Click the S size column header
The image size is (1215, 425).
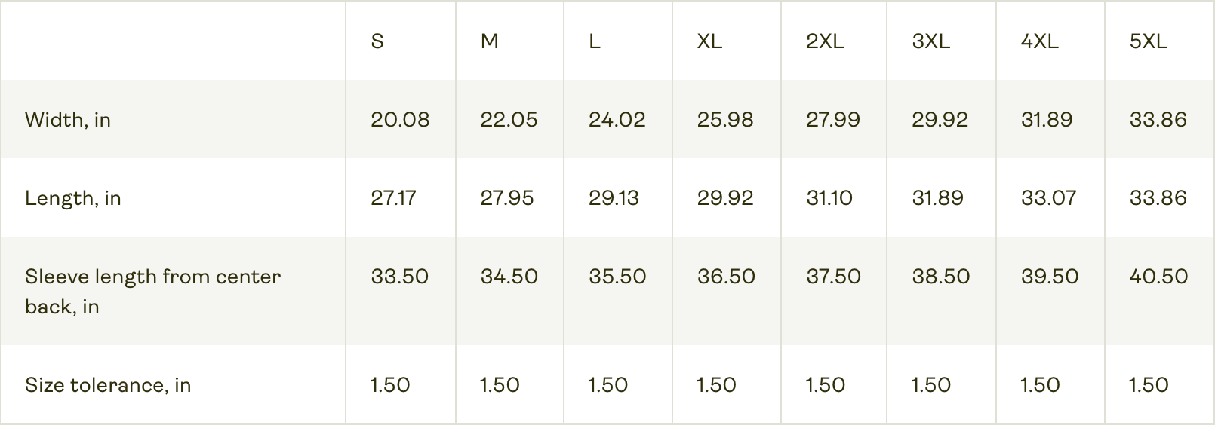377,41
